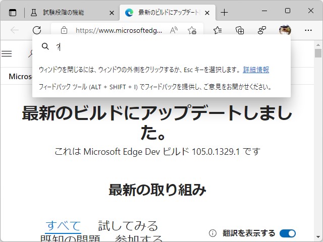Open the feedback person icon in toolbar
The image size is (323, 242).
click(x=262, y=30)
